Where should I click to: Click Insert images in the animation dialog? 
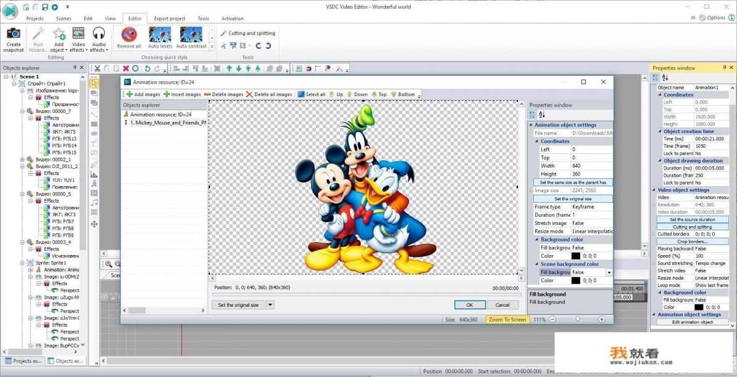pos(182,94)
